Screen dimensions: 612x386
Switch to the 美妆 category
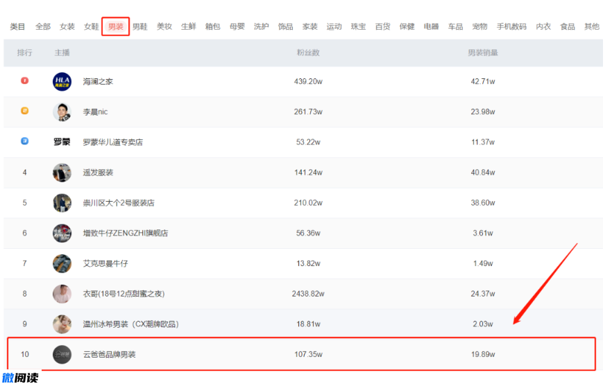[x=164, y=26]
